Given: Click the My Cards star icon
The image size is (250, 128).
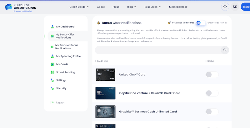Looking at the screenshot, I should click(x=52, y=64).
